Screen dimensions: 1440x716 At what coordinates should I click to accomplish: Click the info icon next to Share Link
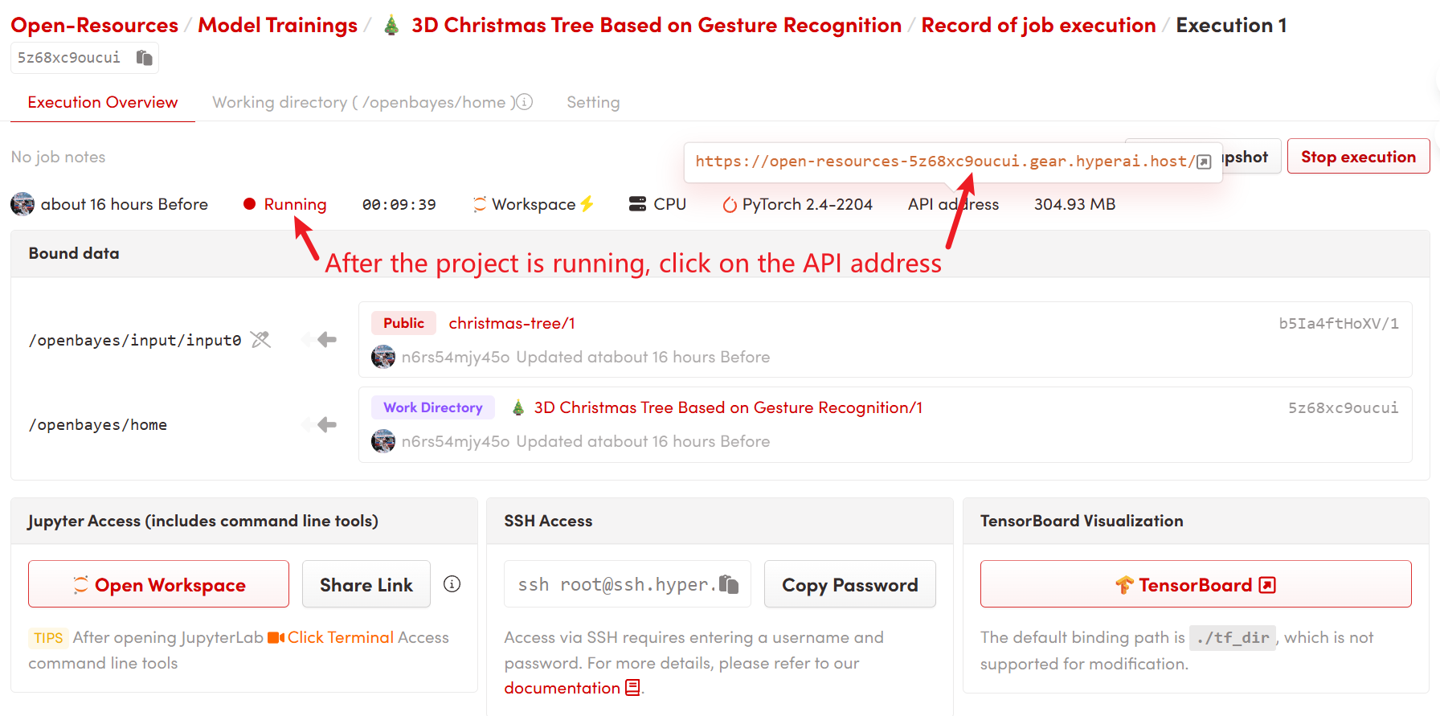tap(452, 584)
